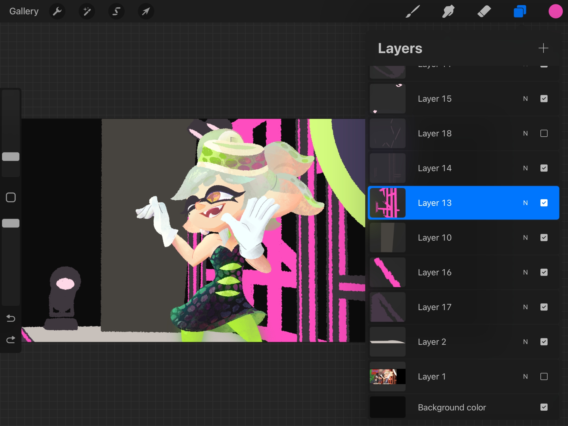568x426 pixels.
Task: Show Layer 18 using its checkbox
Action: (544, 133)
